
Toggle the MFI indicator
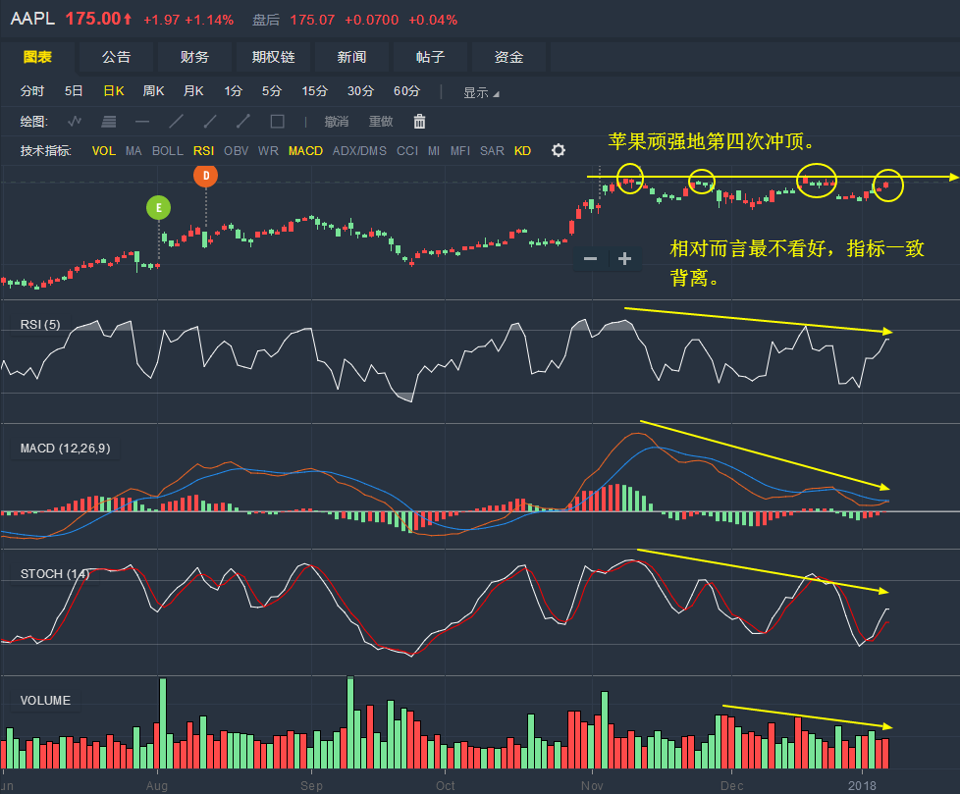(x=459, y=150)
